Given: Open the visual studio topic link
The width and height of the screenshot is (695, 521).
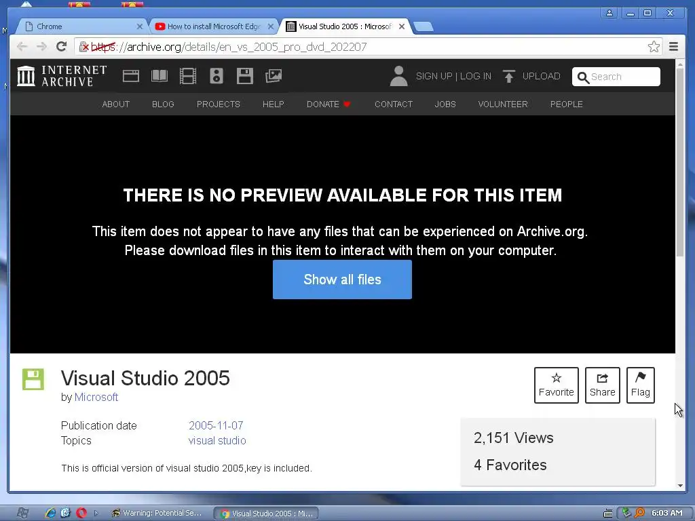Looking at the screenshot, I should [217, 440].
